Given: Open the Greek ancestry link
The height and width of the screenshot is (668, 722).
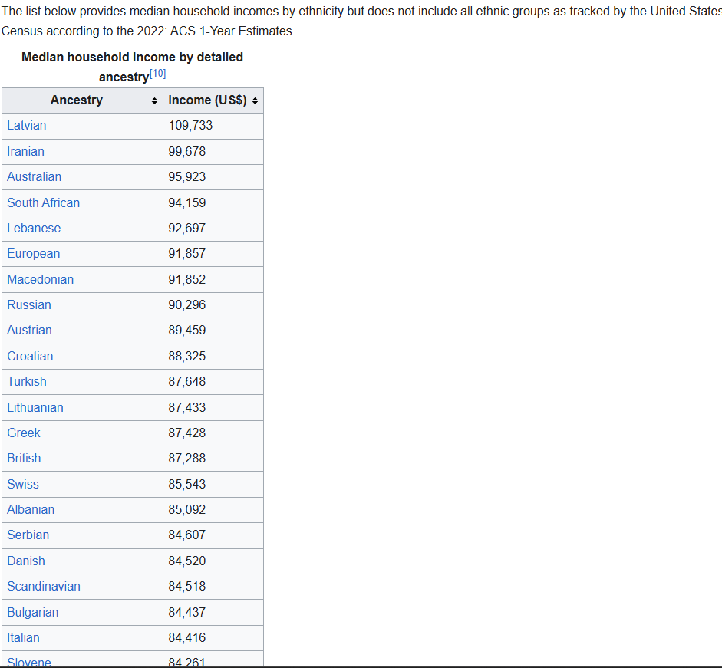Looking at the screenshot, I should [24, 433].
